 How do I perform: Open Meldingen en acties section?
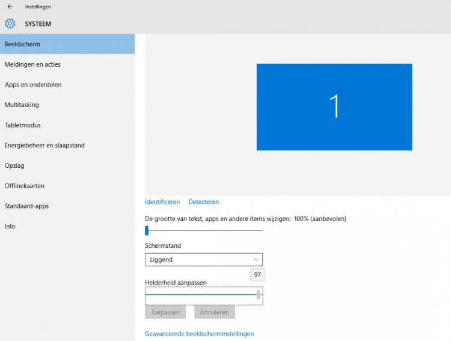coord(32,64)
